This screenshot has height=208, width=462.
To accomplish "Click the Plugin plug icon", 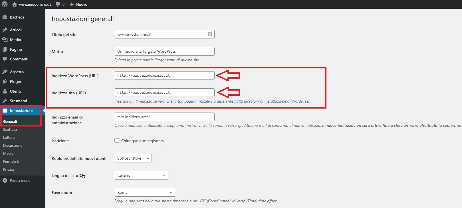I will 5,81.
